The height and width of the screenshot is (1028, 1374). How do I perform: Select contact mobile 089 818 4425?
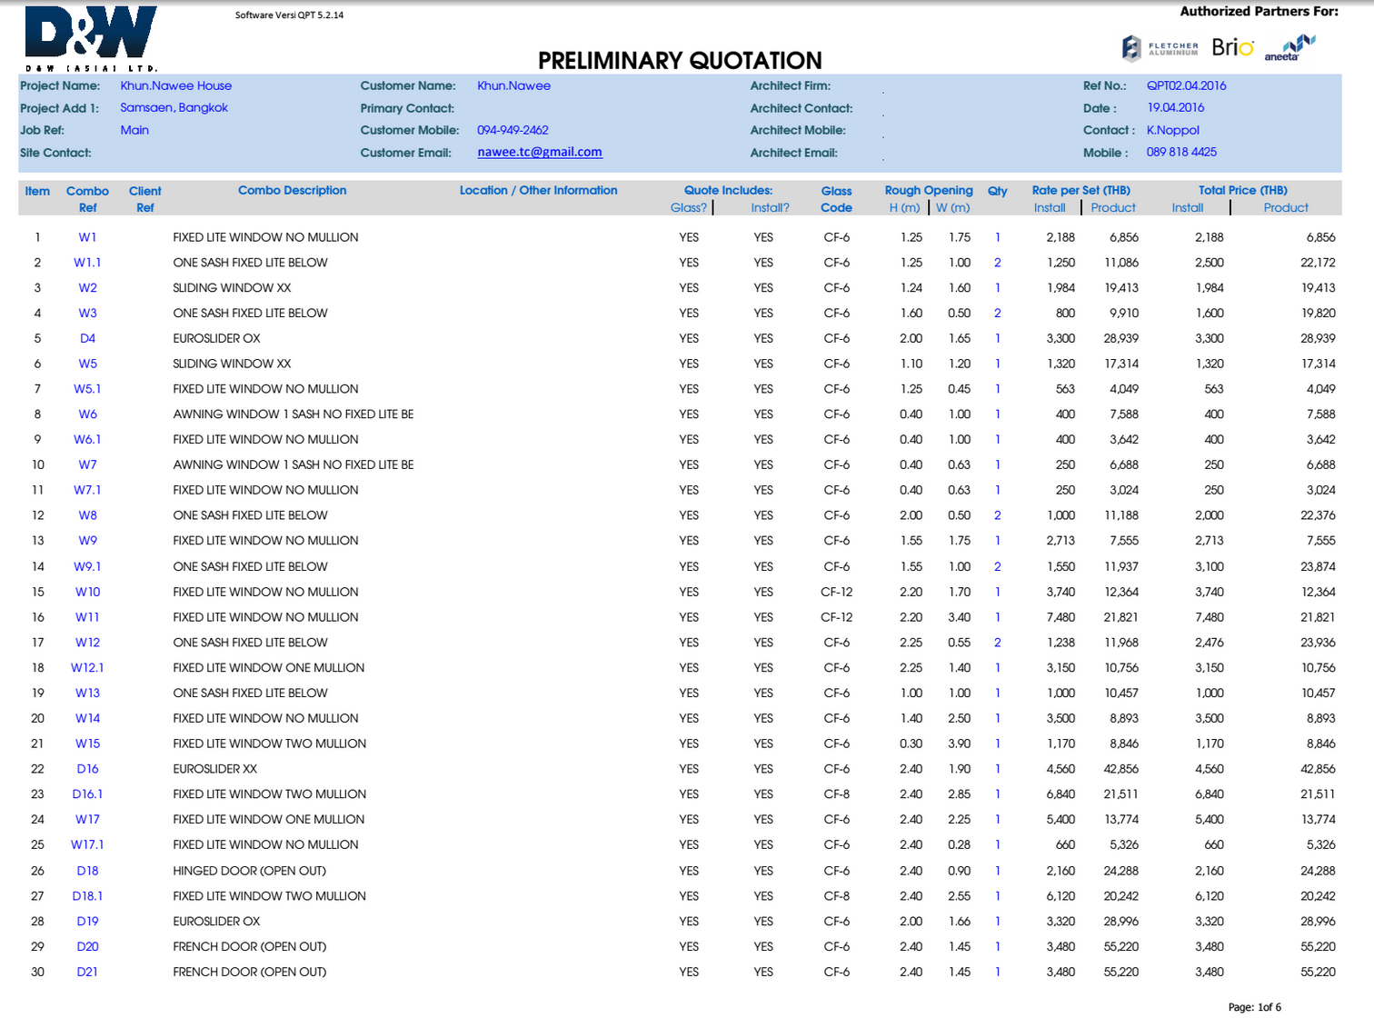[1181, 152]
